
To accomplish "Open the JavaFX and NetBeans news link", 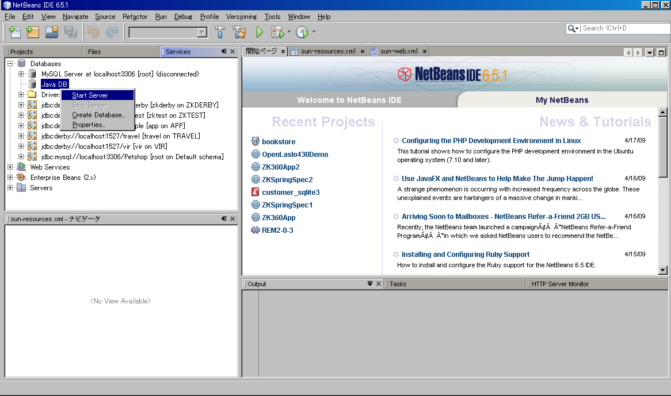I will point(497,179).
